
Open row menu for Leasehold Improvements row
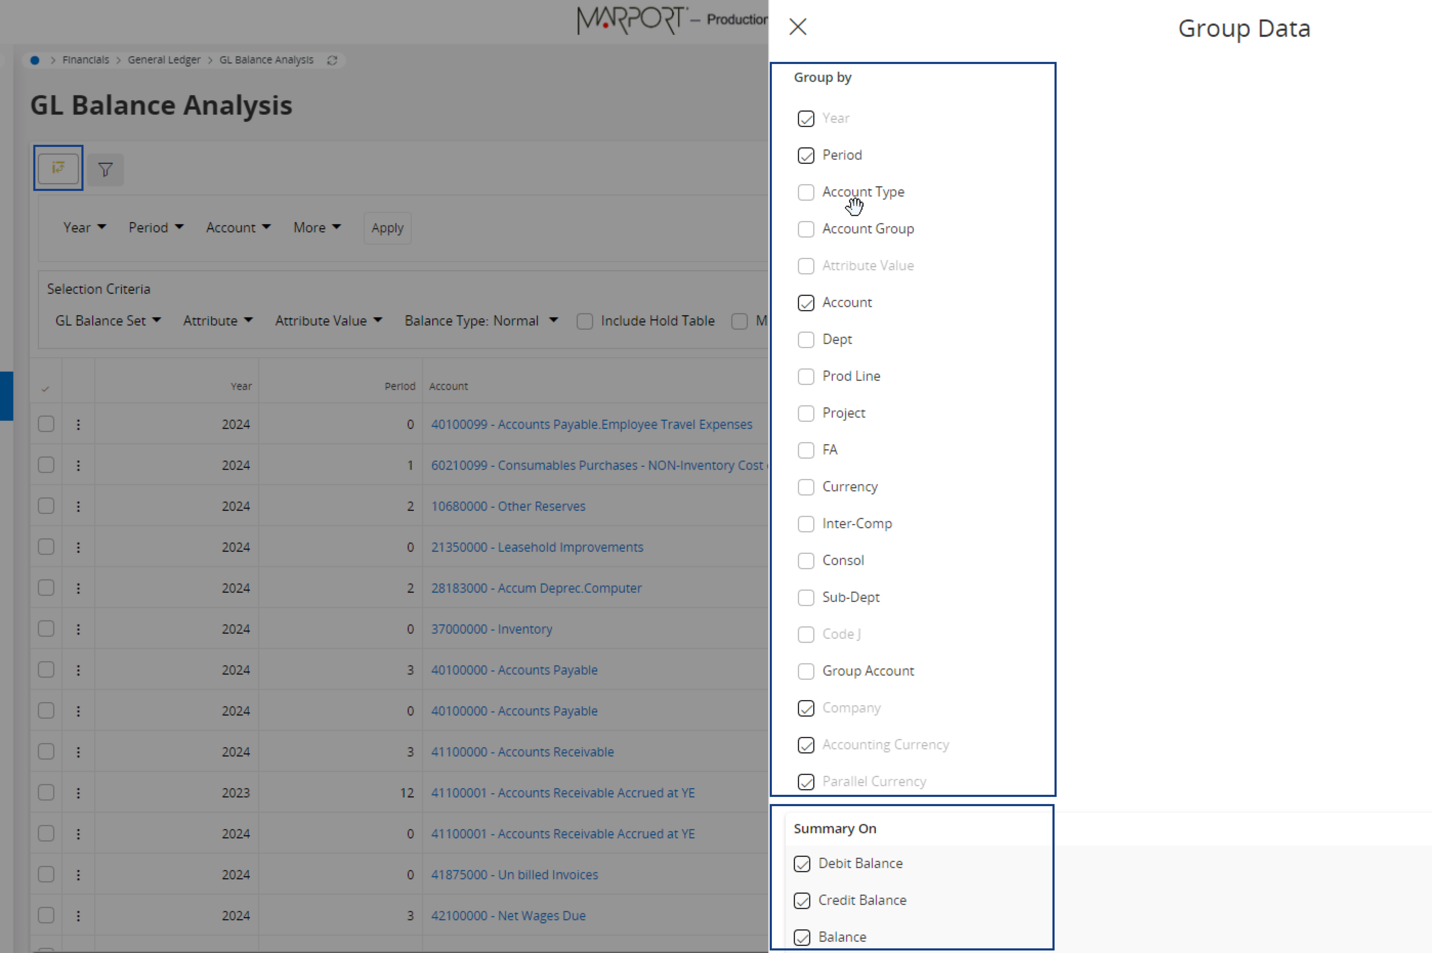(78, 547)
